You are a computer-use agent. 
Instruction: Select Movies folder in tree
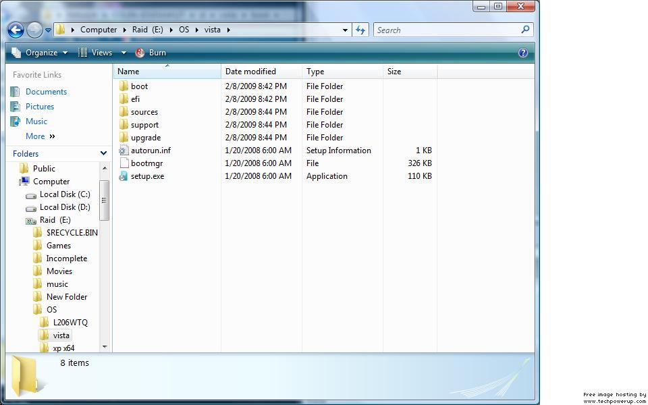pos(59,271)
